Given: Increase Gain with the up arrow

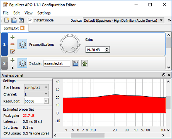Looking at the screenshot, I should pos(107,48).
